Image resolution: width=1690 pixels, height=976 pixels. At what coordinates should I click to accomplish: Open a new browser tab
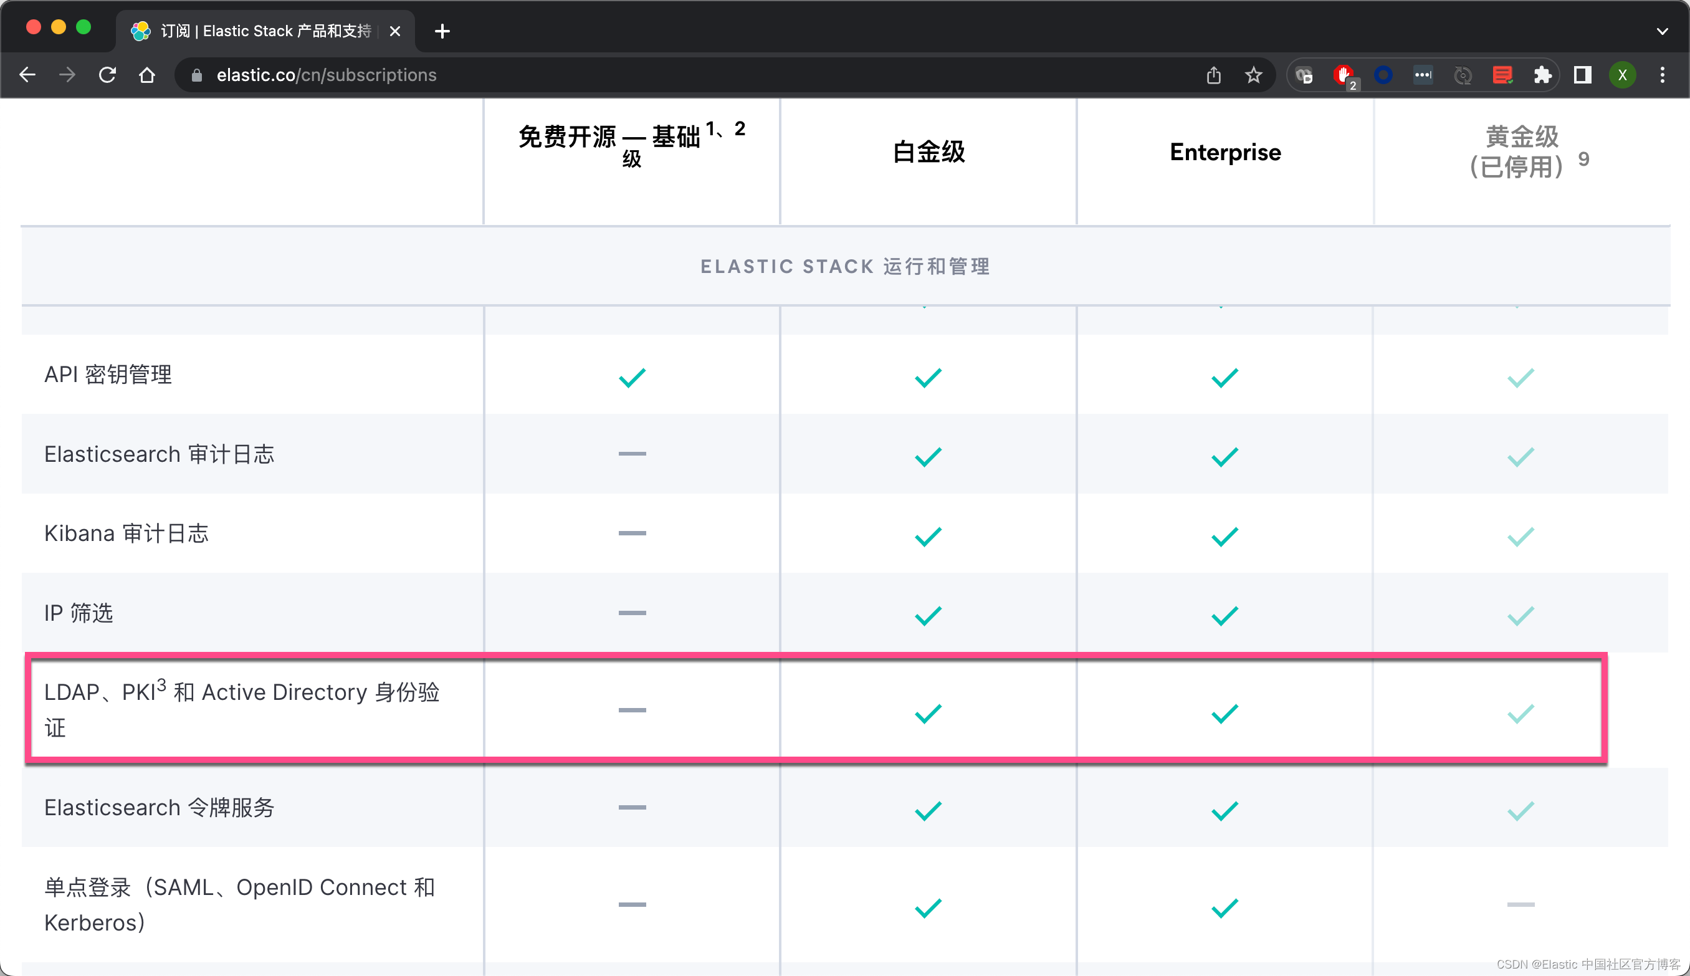[442, 31]
